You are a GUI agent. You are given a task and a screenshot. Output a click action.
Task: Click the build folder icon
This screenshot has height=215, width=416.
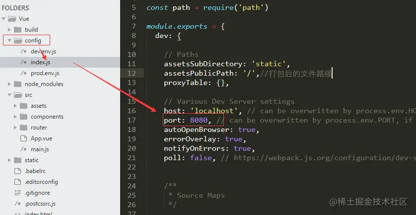(x=17, y=30)
